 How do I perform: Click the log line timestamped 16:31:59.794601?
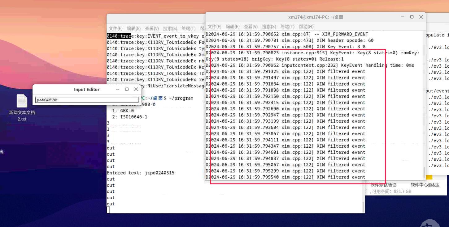(286, 152)
